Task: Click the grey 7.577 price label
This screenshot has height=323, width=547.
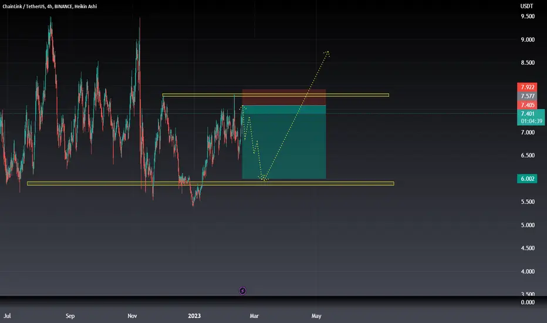Action: 527,96
